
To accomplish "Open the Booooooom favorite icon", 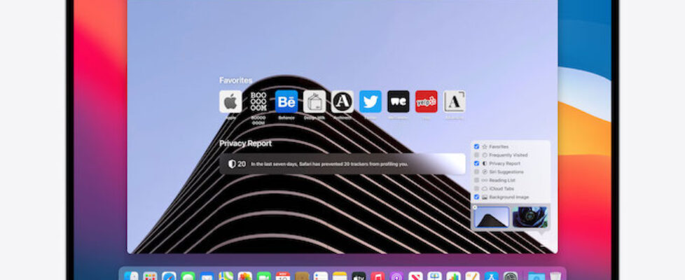I will point(258,101).
